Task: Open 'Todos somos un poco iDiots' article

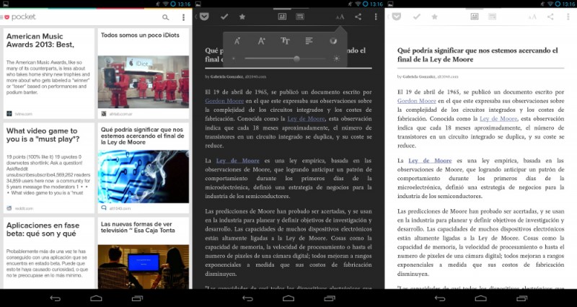Action: [x=140, y=35]
